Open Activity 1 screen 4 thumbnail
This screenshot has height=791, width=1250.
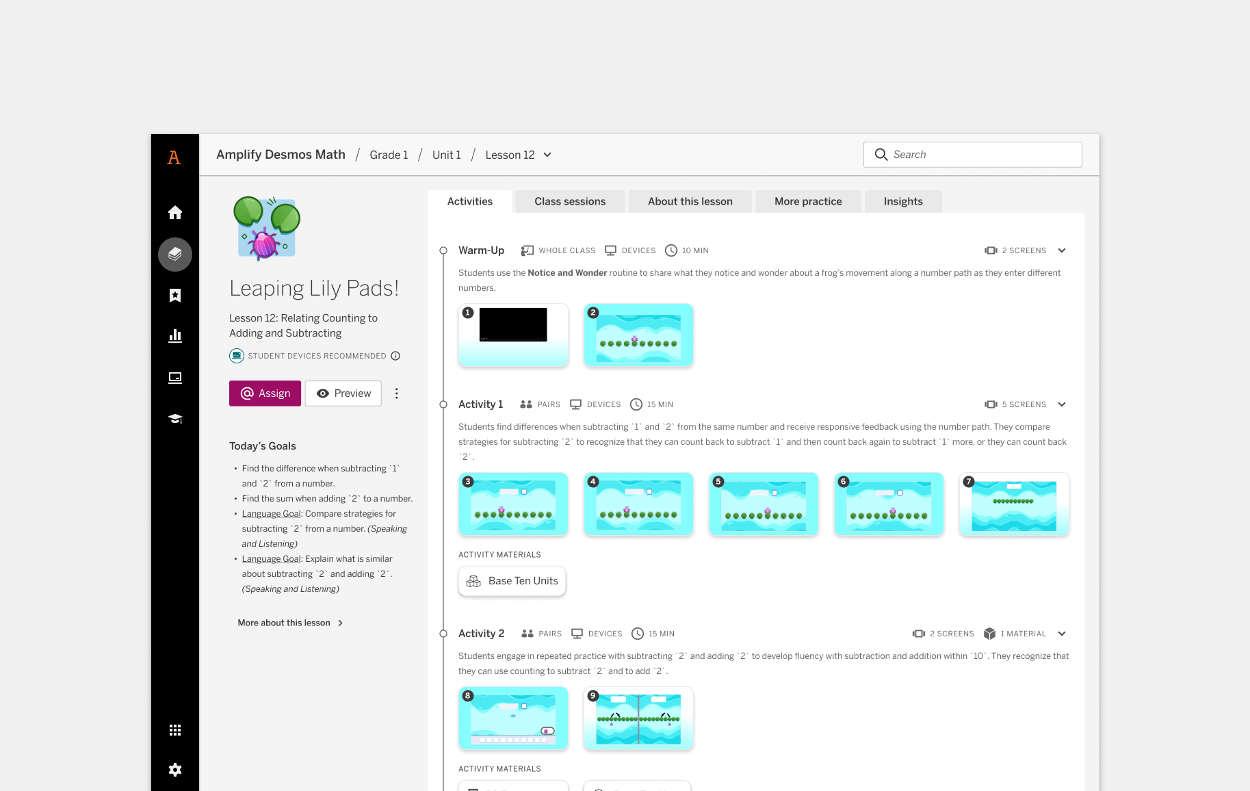tap(638, 504)
